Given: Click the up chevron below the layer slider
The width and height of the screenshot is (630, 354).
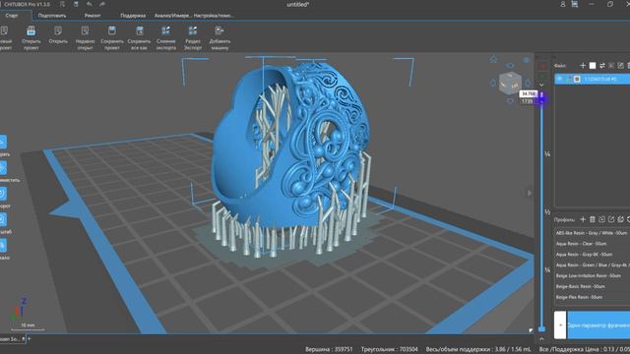Looking at the screenshot, I should pyautogui.click(x=541, y=339).
